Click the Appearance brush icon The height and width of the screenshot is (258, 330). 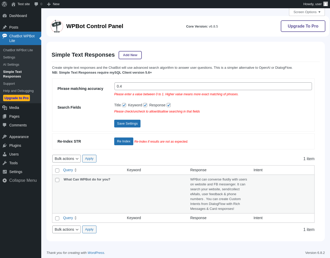[5, 137]
